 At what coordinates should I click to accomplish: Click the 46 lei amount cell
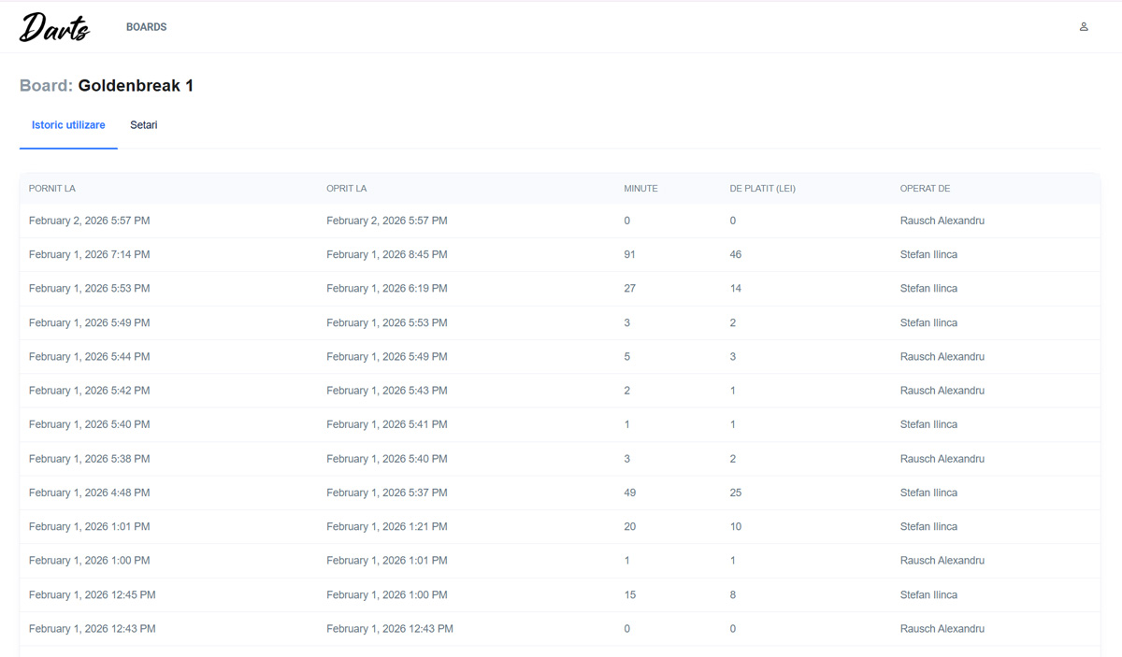[735, 254]
